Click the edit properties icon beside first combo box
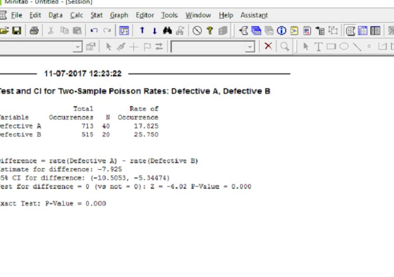This screenshot has width=394, height=277. pos(91,46)
